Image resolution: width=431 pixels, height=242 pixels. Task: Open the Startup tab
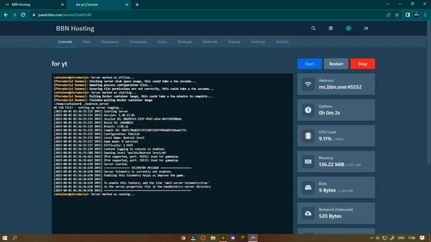click(234, 42)
